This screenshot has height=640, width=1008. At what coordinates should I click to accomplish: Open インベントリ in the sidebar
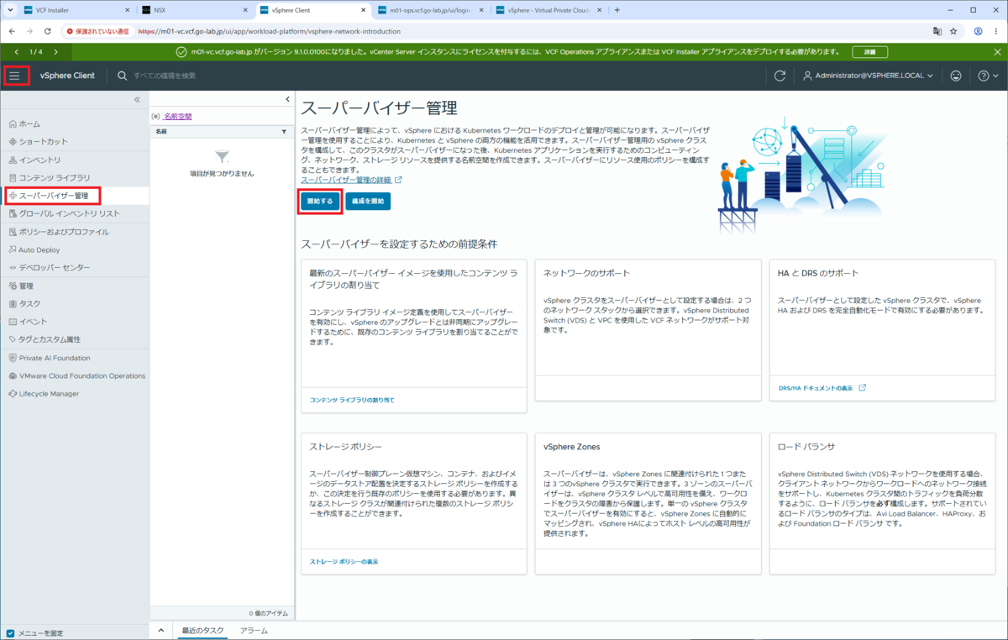[39, 160]
